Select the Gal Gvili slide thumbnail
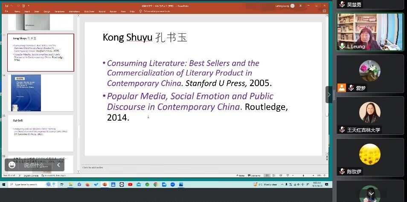 [x=41, y=133]
